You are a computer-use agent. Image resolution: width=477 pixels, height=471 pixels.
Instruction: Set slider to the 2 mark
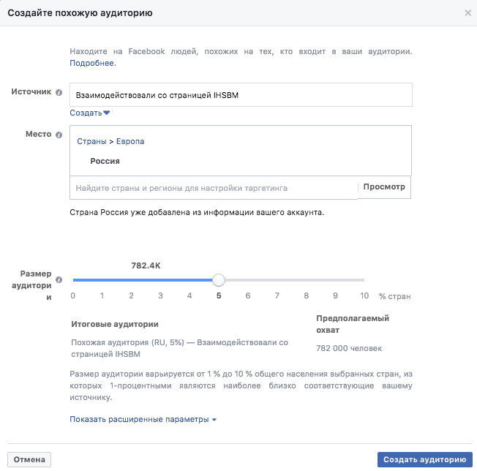(x=131, y=280)
